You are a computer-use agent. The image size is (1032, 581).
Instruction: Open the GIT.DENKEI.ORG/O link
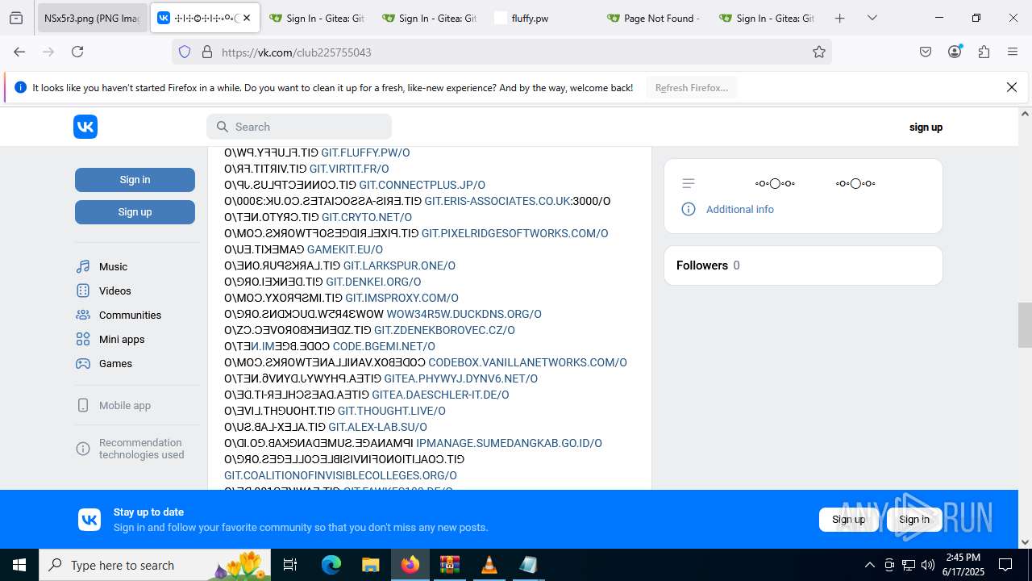[x=373, y=282]
